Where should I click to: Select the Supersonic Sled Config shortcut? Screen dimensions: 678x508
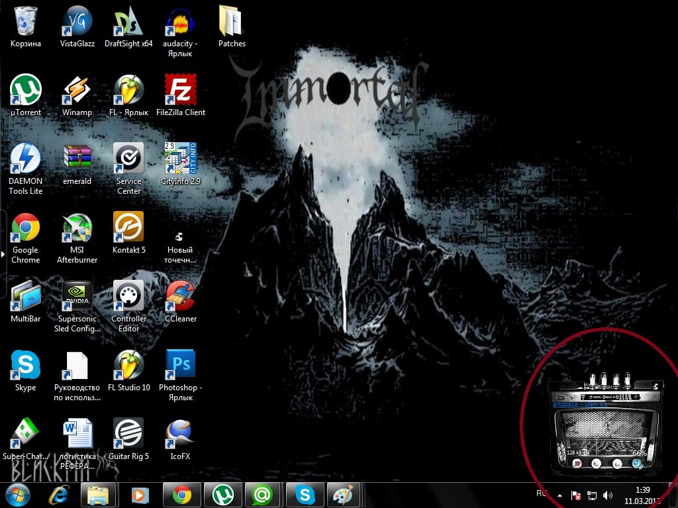[77, 307]
